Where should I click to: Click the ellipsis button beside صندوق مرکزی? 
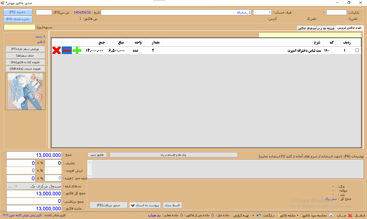coord(10,186)
